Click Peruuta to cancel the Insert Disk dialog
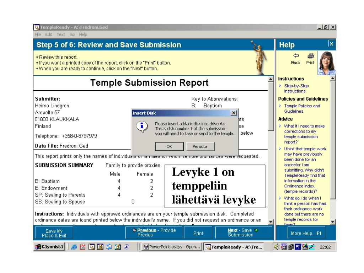The image size is (364, 273). click(200, 146)
